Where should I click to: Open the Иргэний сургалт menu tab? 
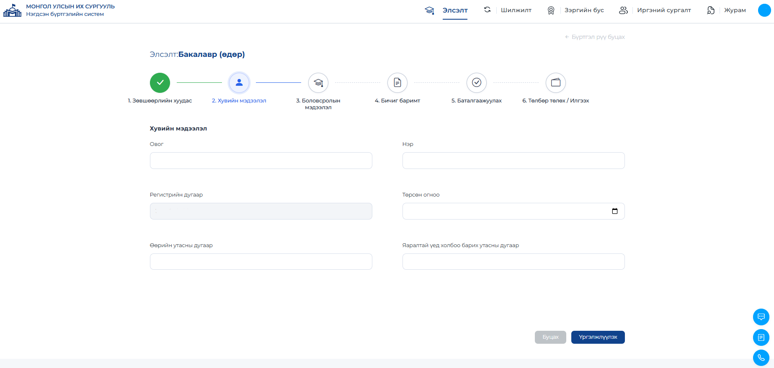[664, 10]
